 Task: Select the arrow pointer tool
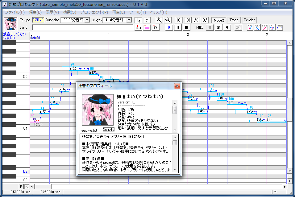point(139,20)
